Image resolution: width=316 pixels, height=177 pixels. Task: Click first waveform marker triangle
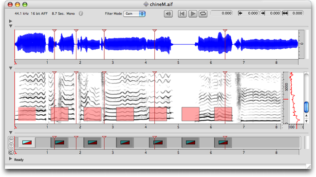55,31
